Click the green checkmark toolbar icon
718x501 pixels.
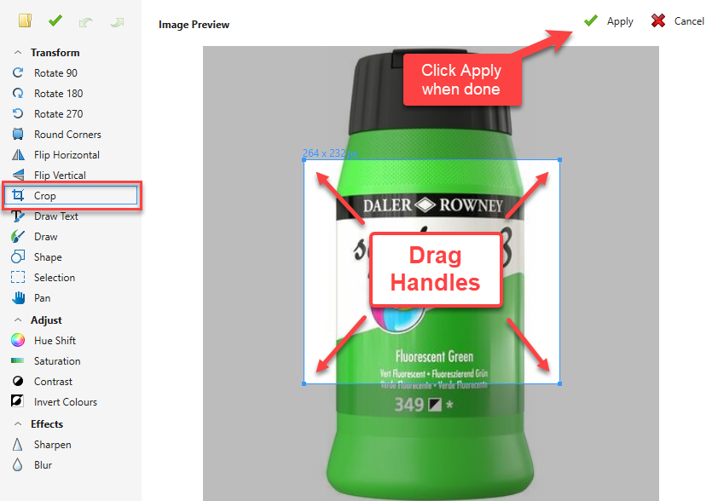tap(55, 20)
